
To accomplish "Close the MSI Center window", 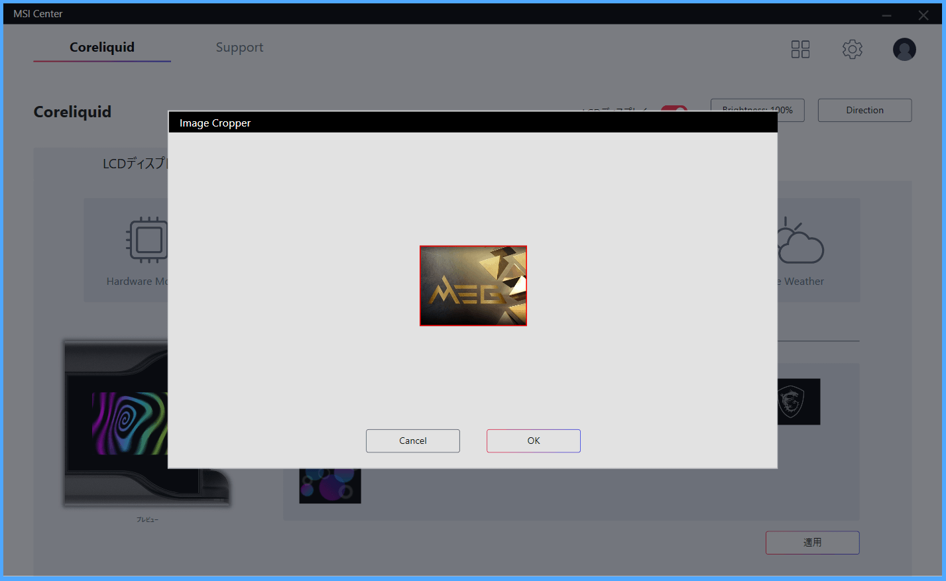I will (923, 15).
